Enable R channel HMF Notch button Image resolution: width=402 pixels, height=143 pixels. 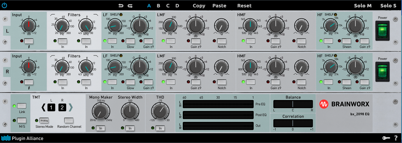pyautogui.click(x=302, y=82)
